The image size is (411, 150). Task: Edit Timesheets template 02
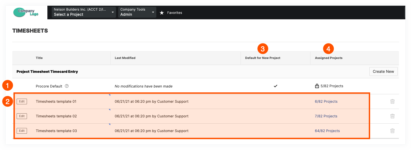click(x=22, y=116)
